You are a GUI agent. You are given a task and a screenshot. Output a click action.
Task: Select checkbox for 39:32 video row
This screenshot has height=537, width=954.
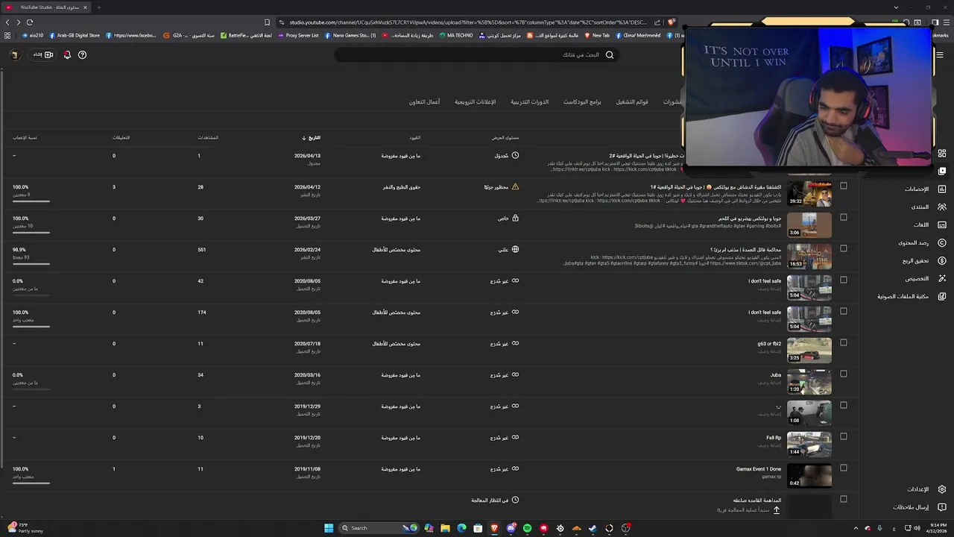click(843, 186)
